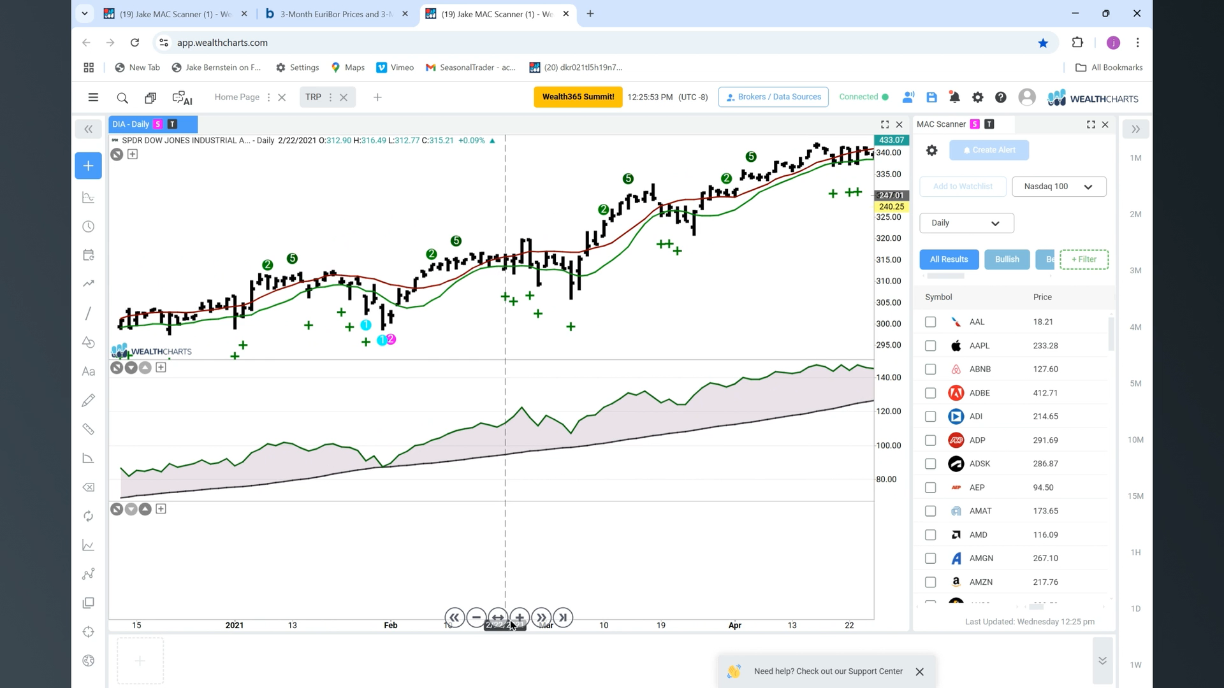
Task: Check the AAPL row checkbox
Action: 931,346
